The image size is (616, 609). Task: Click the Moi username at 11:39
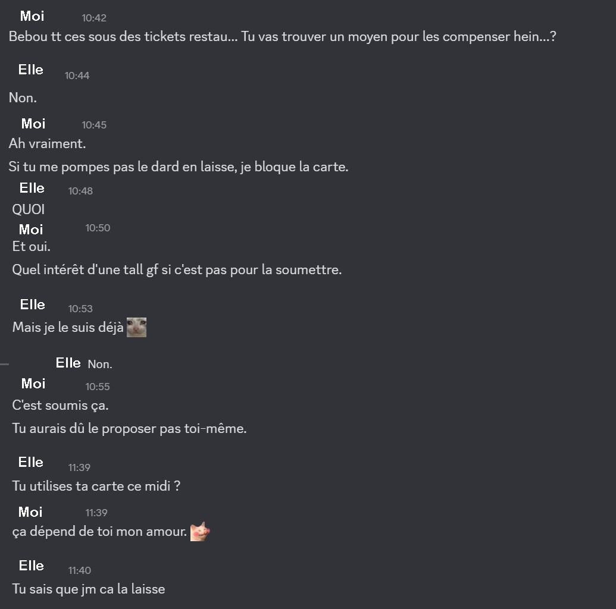click(30, 512)
